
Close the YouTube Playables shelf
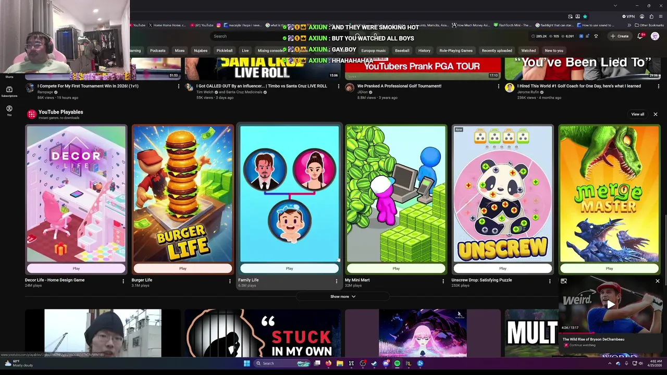click(656, 114)
